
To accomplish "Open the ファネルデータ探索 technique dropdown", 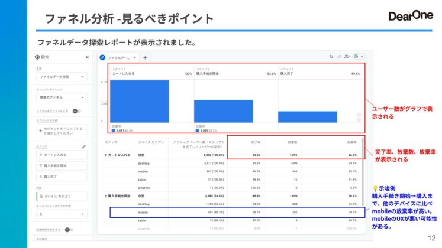I will click(x=62, y=77).
